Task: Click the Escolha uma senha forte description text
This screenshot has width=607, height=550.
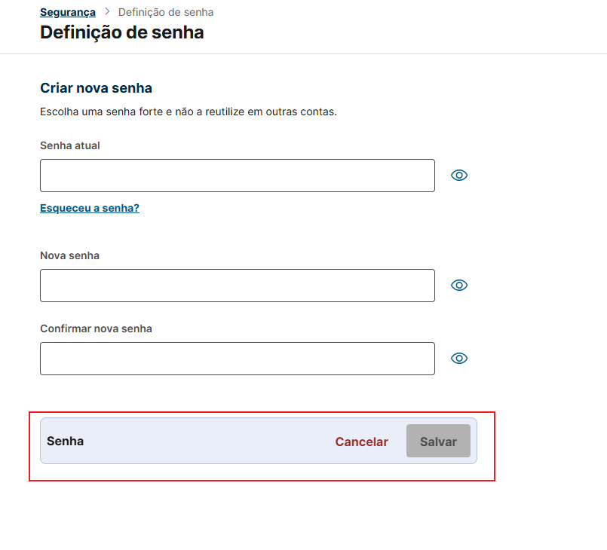Action: click(x=189, y=112)
